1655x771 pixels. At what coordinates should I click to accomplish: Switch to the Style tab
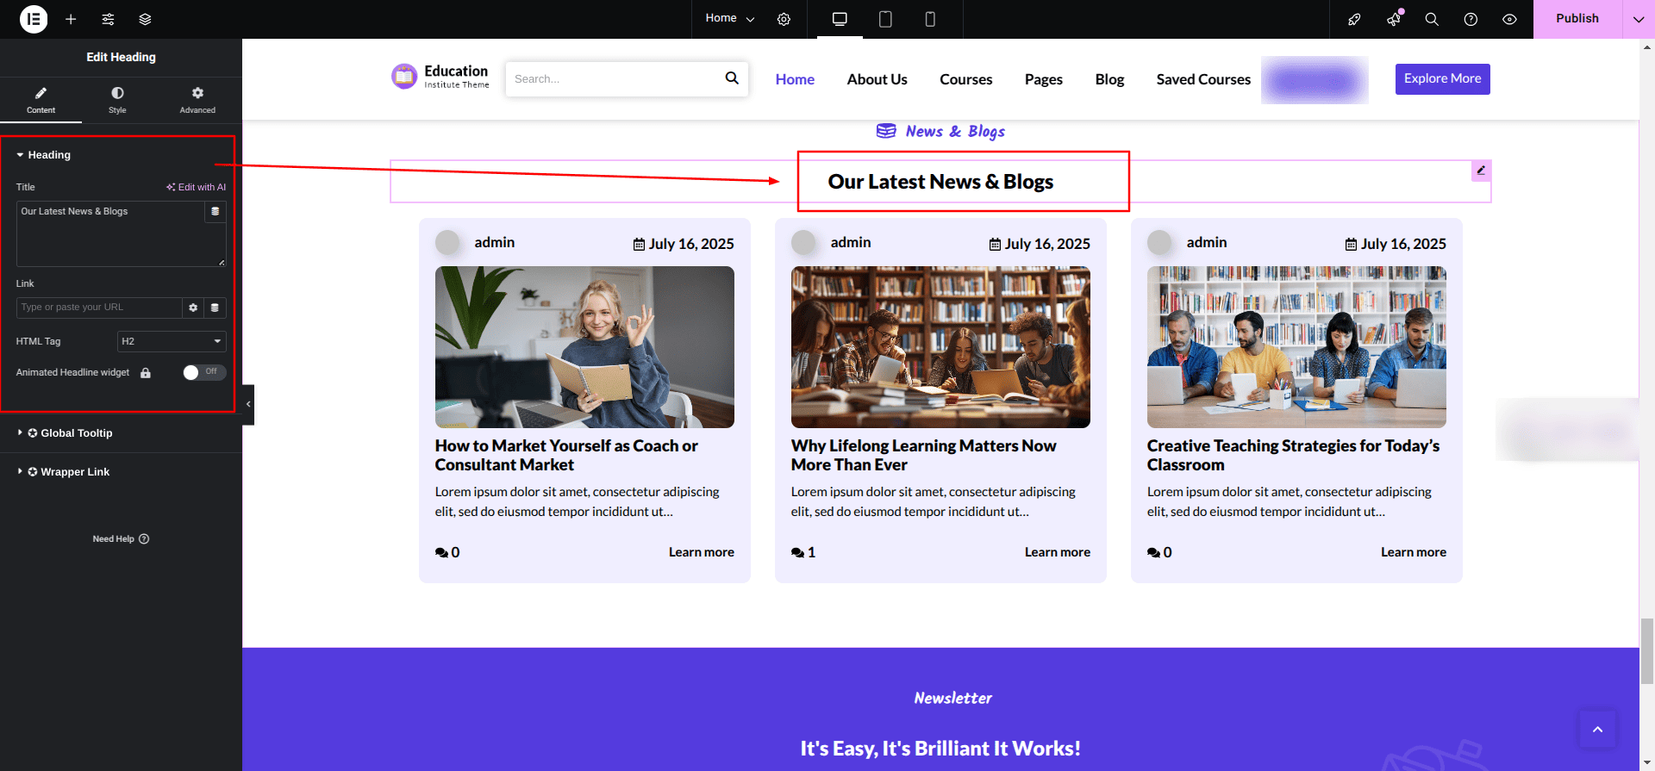(117, 100)
